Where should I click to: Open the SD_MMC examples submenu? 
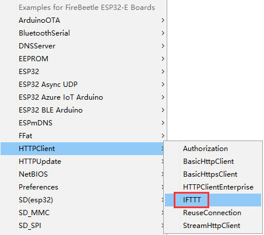coord(82,213)
